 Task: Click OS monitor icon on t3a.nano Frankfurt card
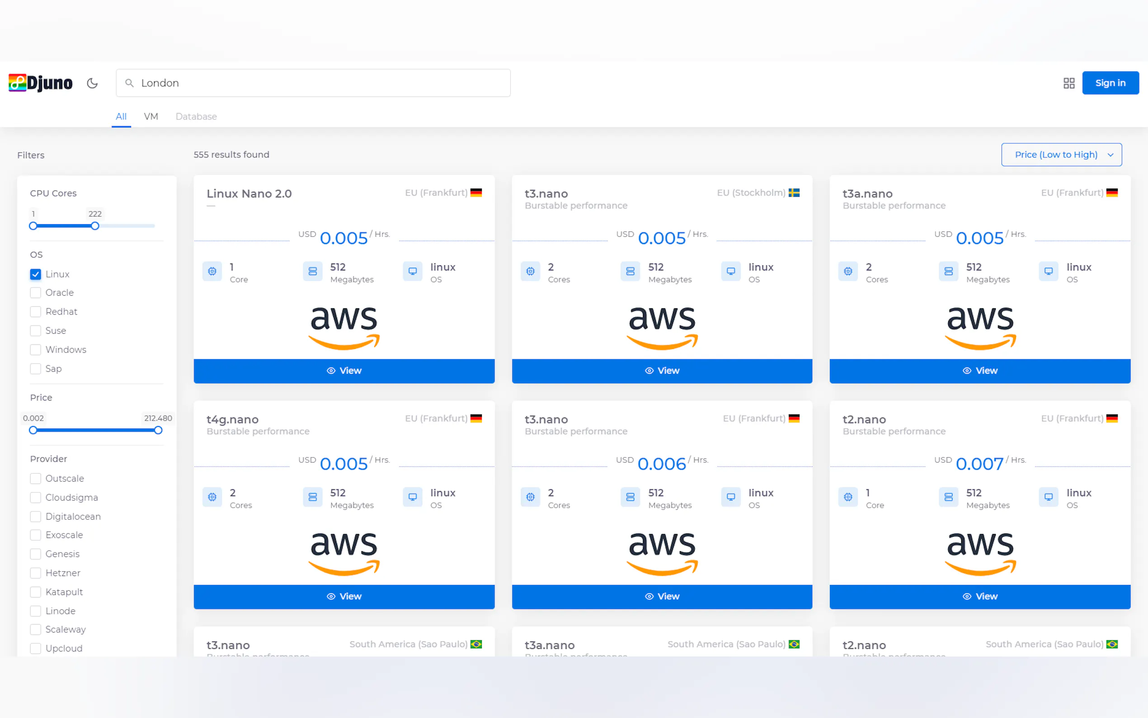point(1048,271)
